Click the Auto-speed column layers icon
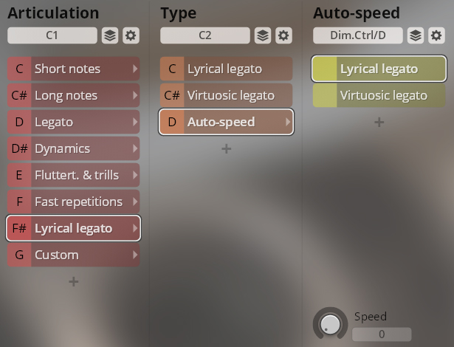The height and width of the screenshot is (347, 454). (x=416, y=35)
